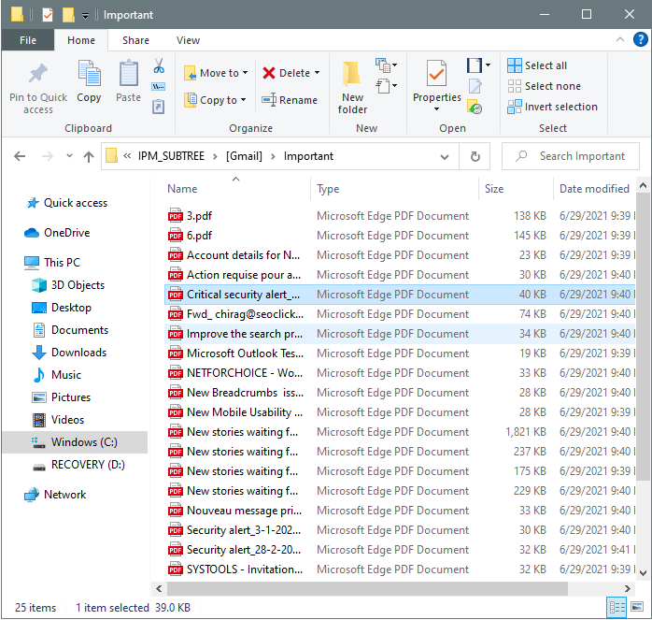Click the [Gmail] breadcrumb segment
This screenshot has width=652, height=620.
pyautogui.click(x=244, y=156)
